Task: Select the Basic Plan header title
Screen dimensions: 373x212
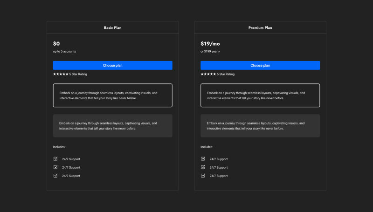Action: (x=112, y=27)
